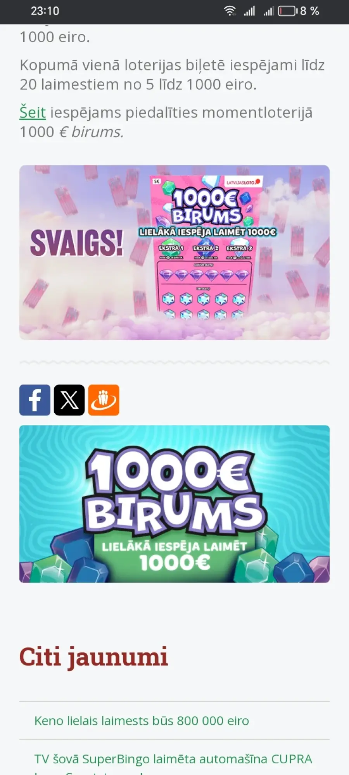This screenshot has width=349, height=775.
Task: Click the pink scratch ticket image
Action: point(206,247)
